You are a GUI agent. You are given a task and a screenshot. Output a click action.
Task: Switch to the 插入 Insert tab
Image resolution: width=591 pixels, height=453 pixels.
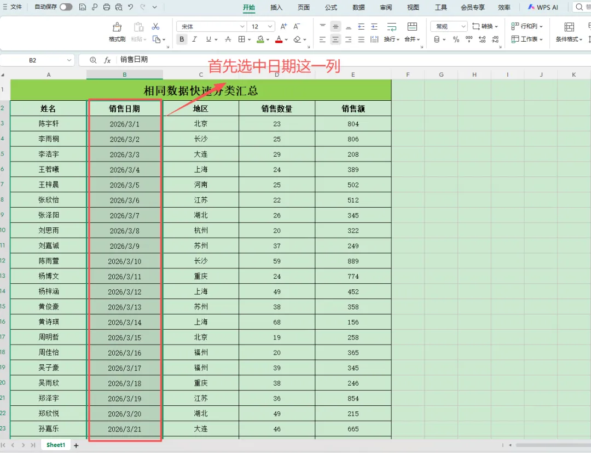click(x=276, y=7)
